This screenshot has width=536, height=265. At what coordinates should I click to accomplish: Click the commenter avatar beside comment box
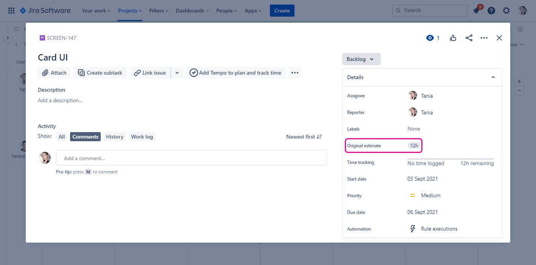coord(45,158)
